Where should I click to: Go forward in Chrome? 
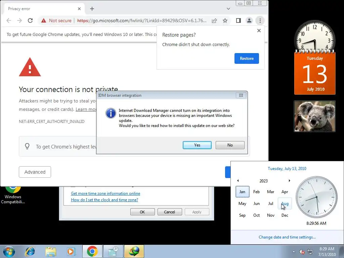coord(19,20)
